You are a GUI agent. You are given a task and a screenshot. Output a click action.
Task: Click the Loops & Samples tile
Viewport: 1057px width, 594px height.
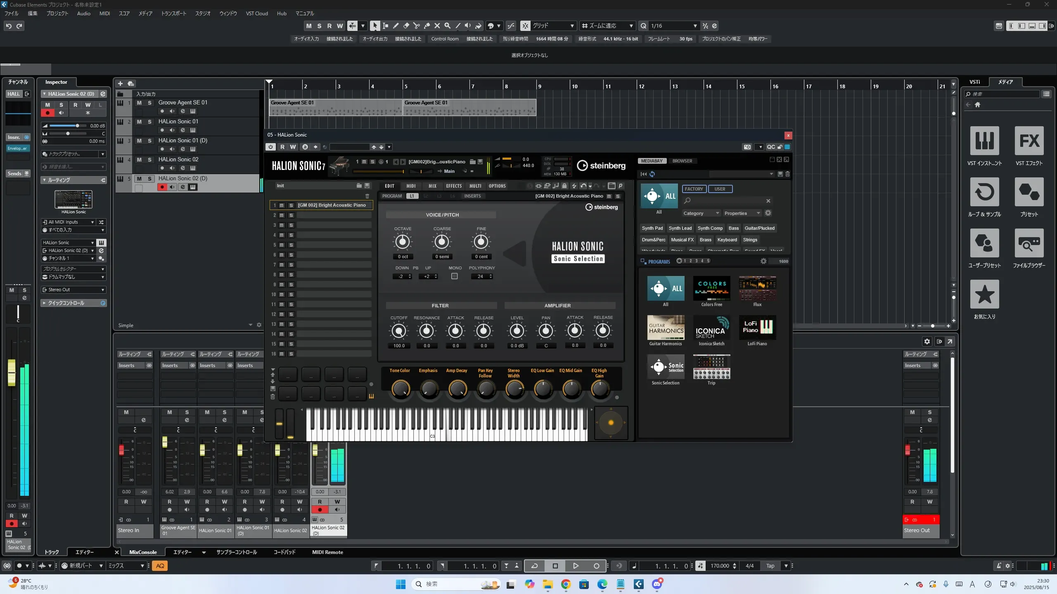click(984, 192)
